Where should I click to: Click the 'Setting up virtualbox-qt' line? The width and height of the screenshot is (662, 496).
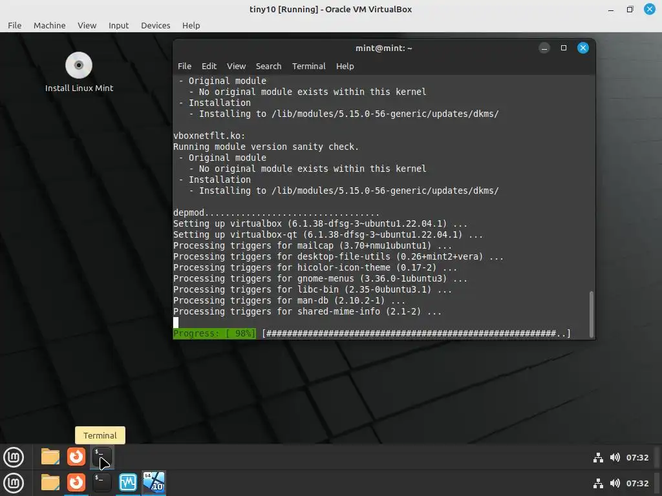tap(328, 234)
